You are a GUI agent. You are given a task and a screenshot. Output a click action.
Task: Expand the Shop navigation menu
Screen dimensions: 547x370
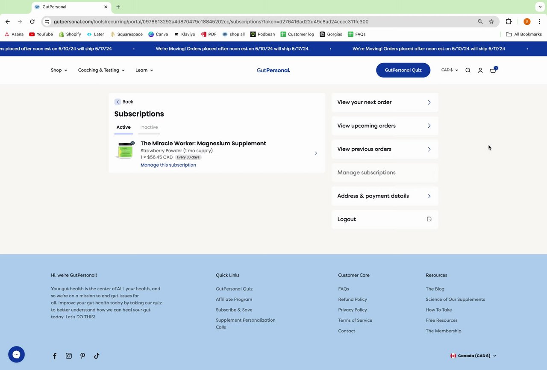click(x=59, y=70)
